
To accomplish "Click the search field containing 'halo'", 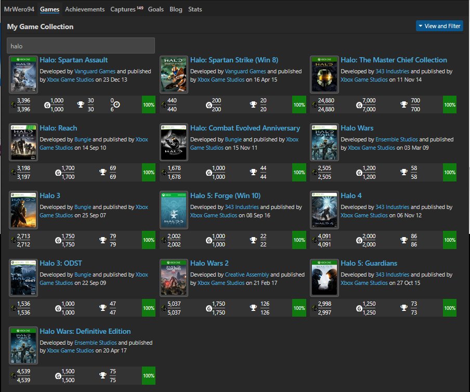I will [x=81, y=46].
